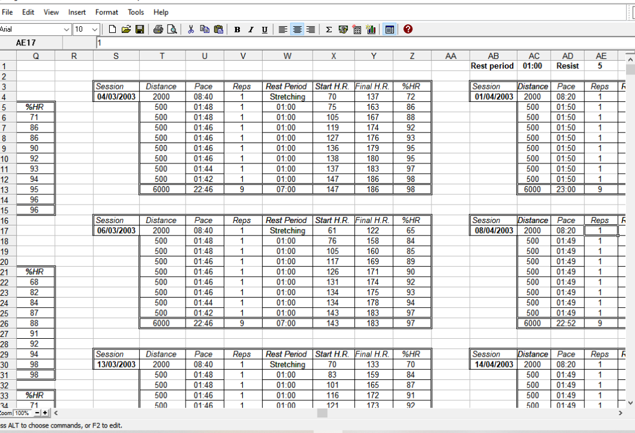Expand the font size dropdown
Image resolution: width=635 pixels, height=433 pixels.
point(95,29)
